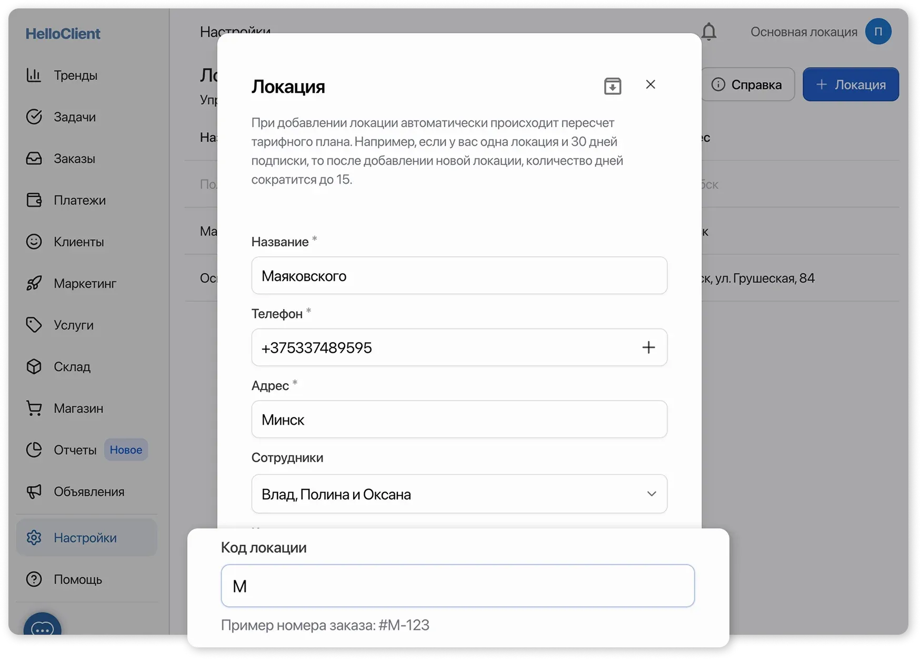The width and height of the screenshot is (921, 660).
Task: Click the Тренды chart icon in sidebar
Action: (x=34, y=75)
